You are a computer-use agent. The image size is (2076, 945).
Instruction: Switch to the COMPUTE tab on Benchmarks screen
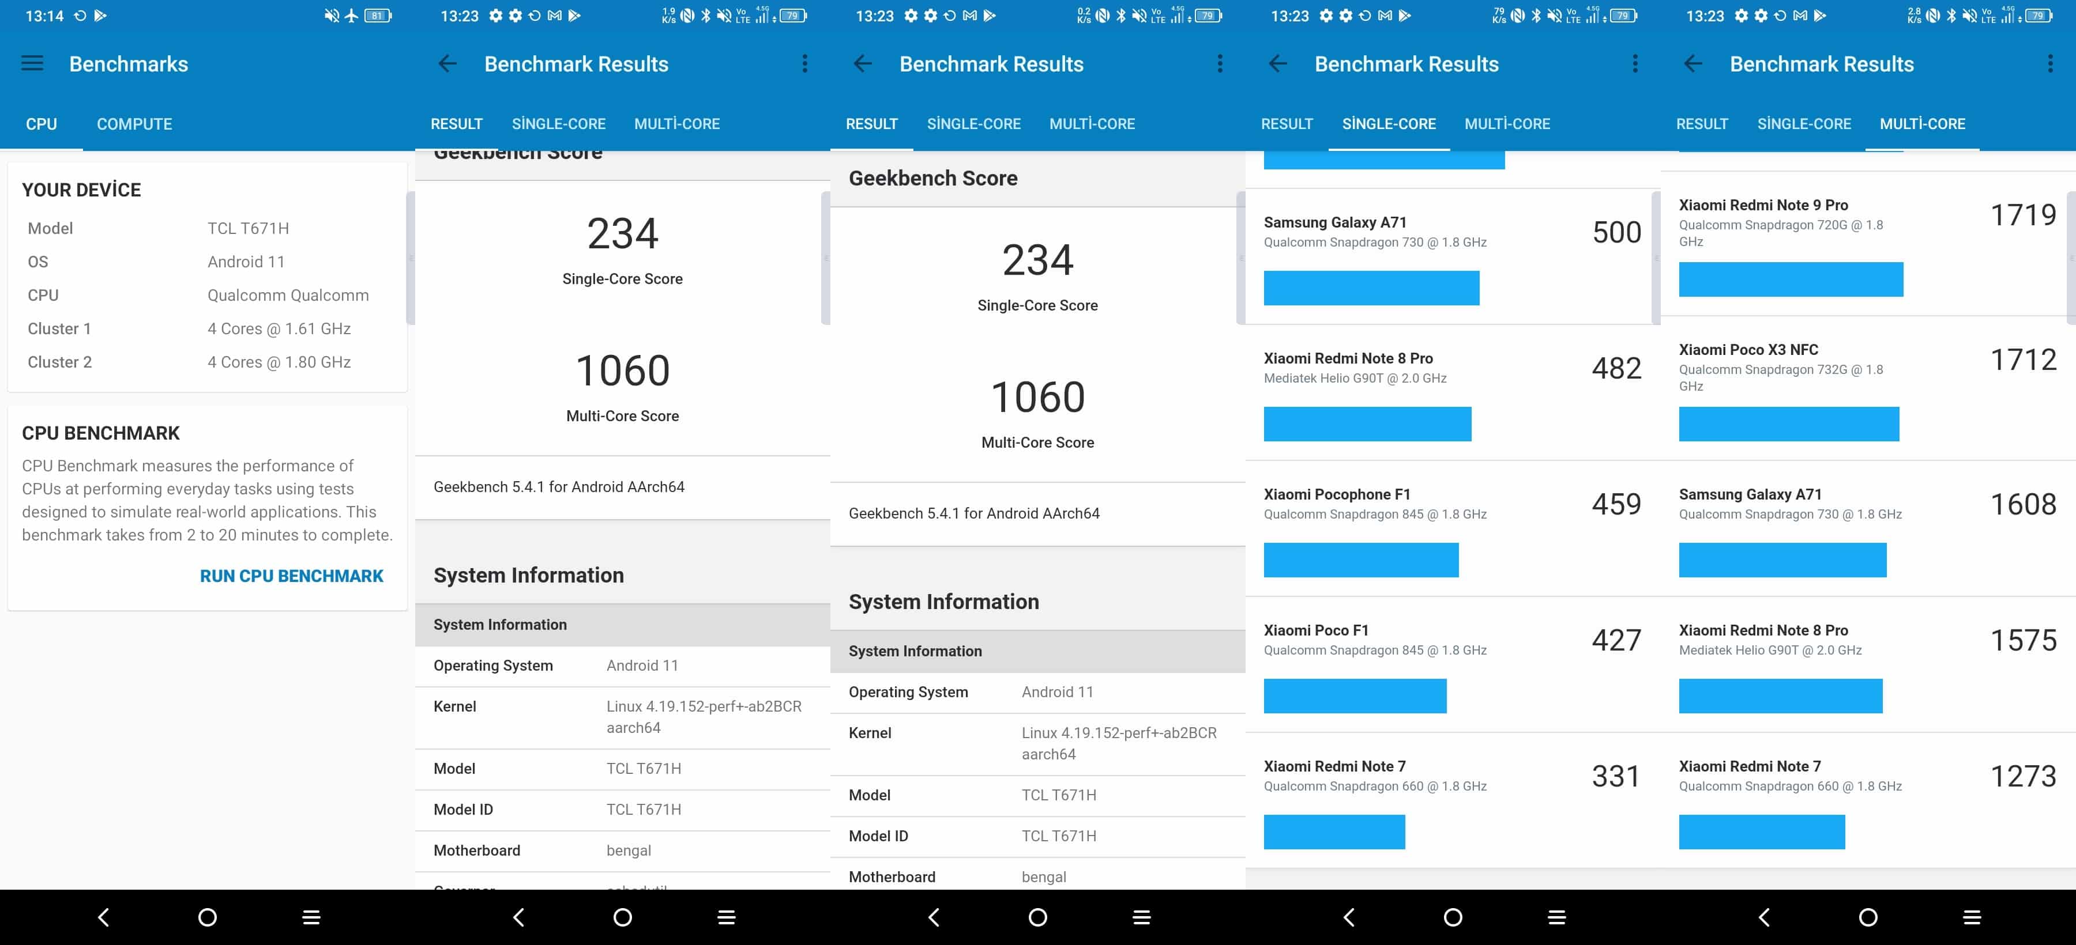click(x=134, y=124)
